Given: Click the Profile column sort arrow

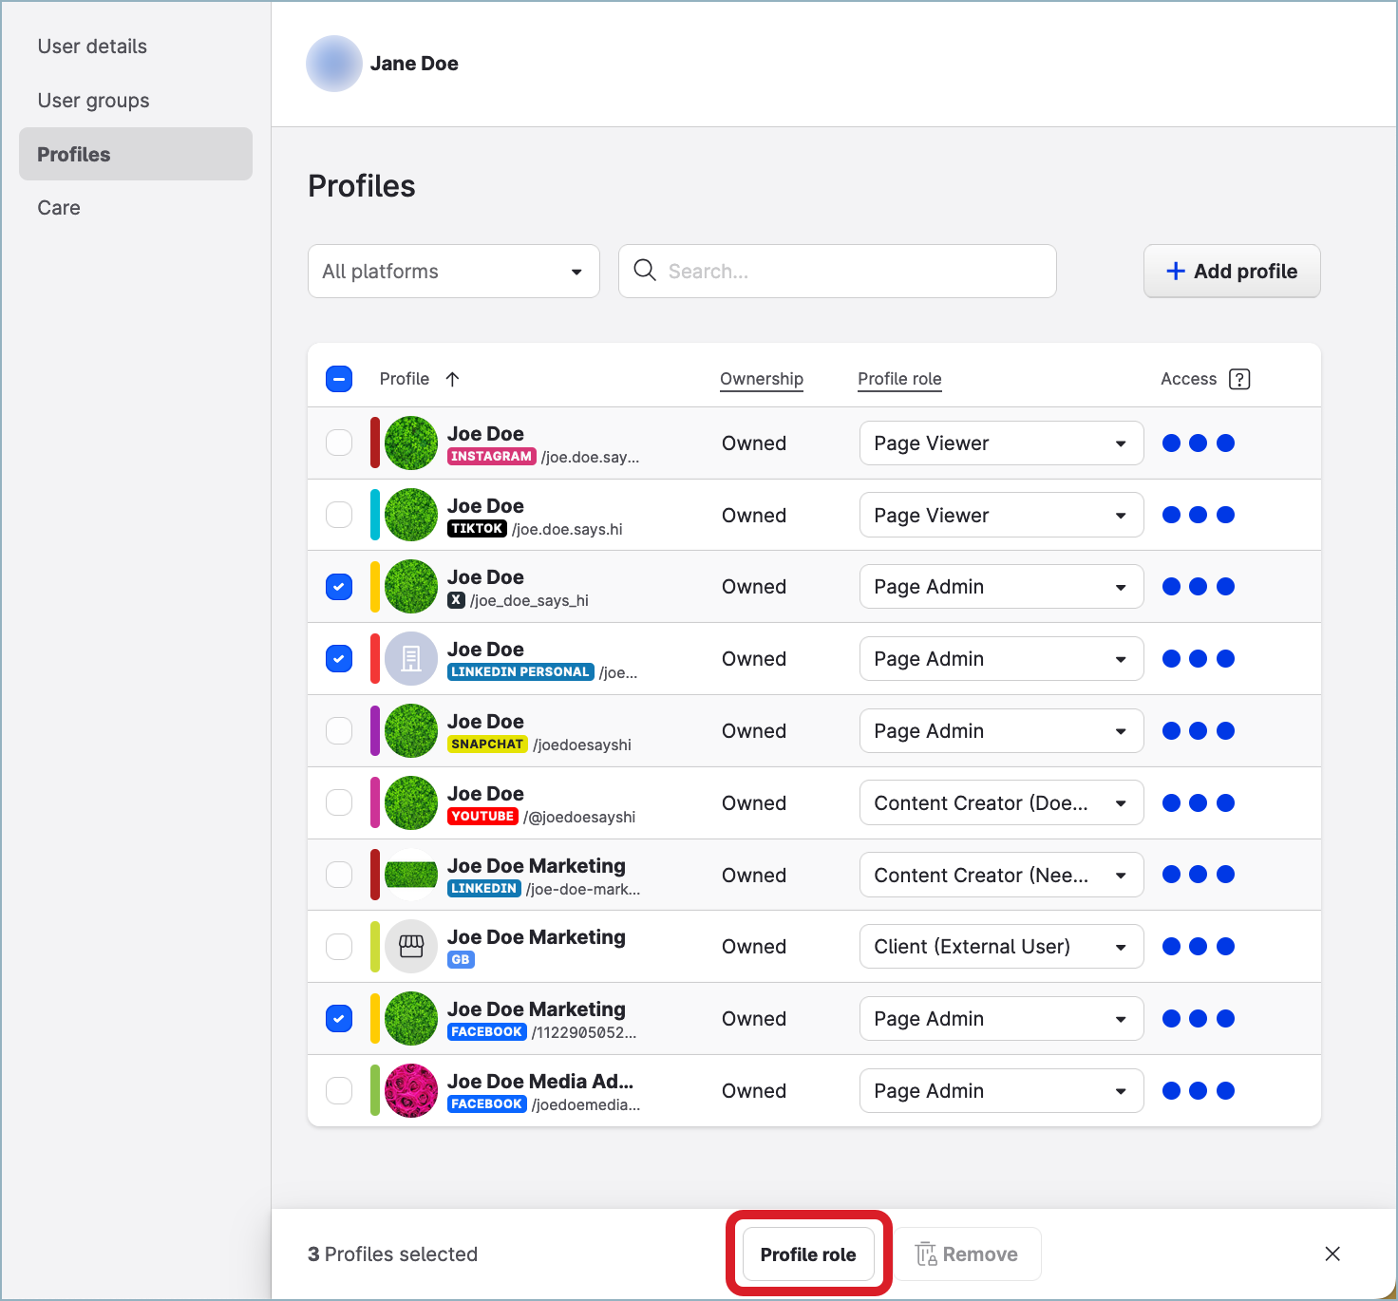Looking at the screenshot, I should click(452, 379).
